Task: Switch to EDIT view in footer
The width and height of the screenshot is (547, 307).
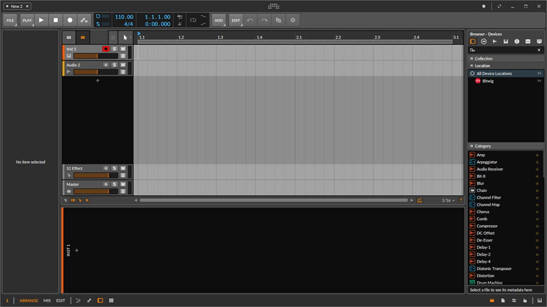Action: tap(60, 301)
